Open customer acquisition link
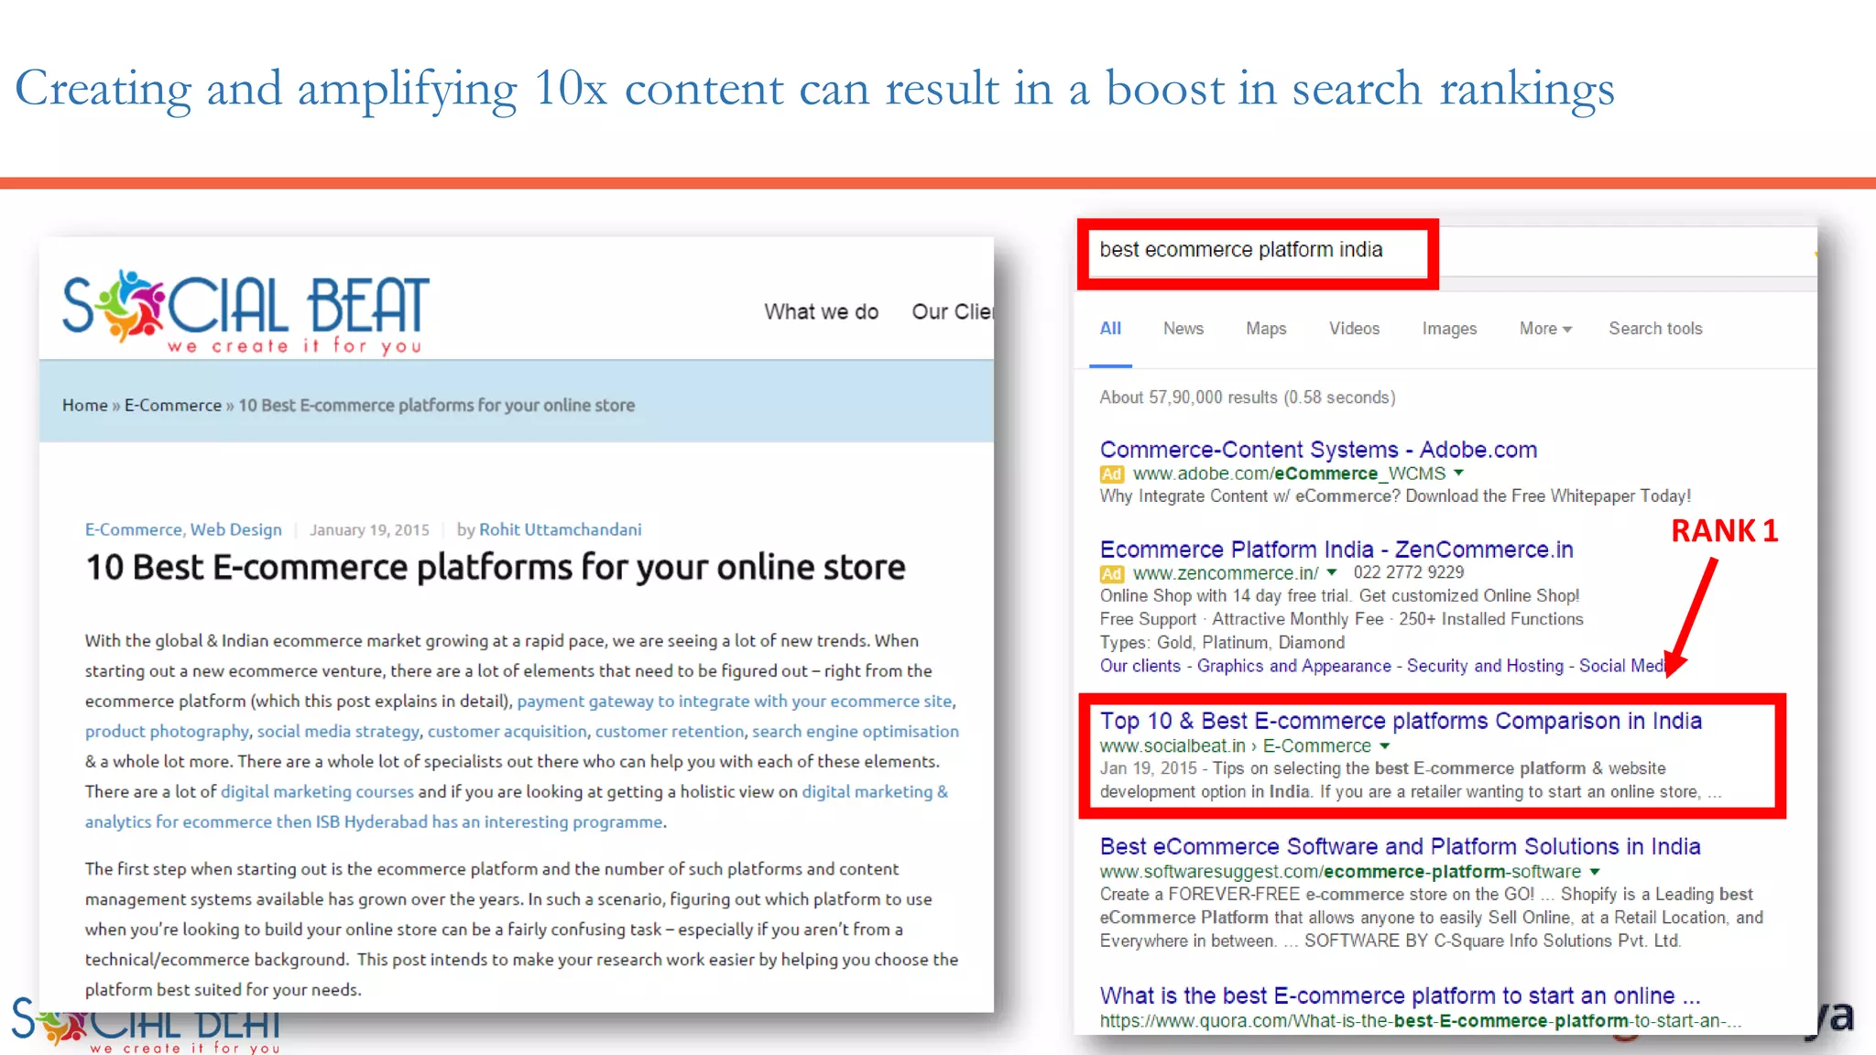This screenshot has height=1055, width=1876. (x=507, y=731)
